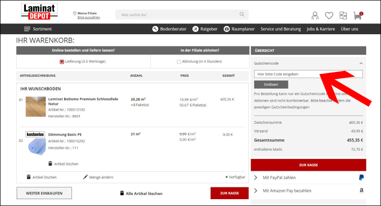The width and height of the screenshot is (381, 206).
Task: Expand Mit Amazon Pay bezahlen chevron
Action: click(x=256, y=191)
